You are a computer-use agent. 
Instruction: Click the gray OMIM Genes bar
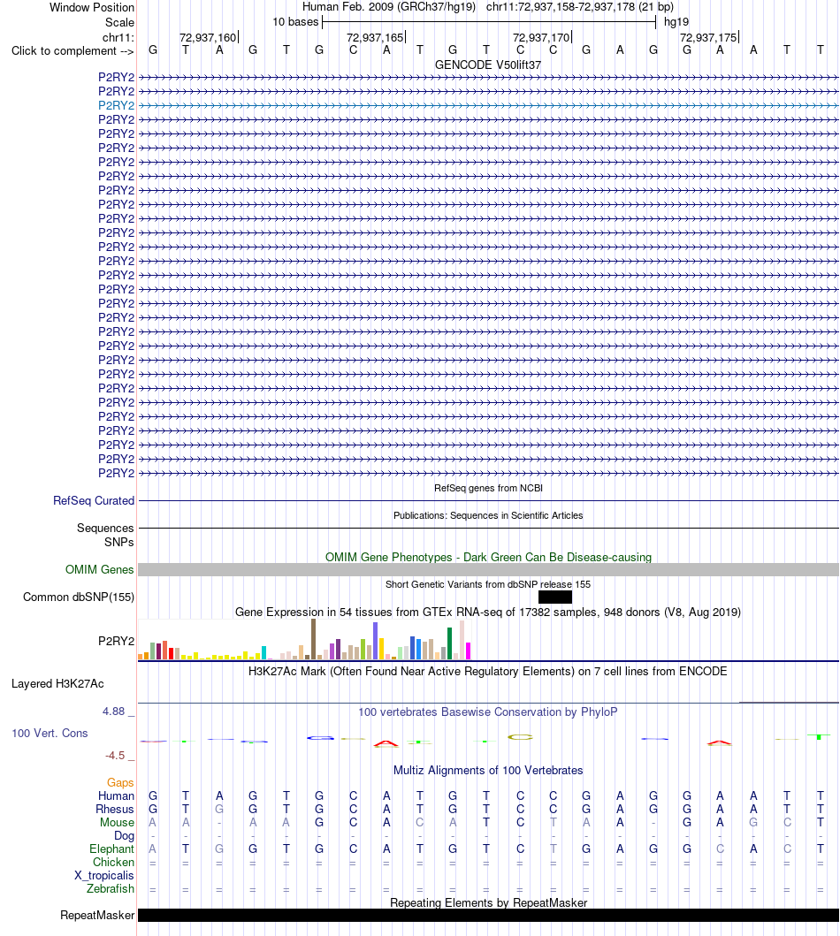pos(488,569)
